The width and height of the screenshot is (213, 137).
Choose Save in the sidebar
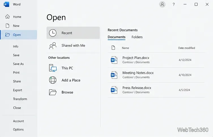coord(16,55)
